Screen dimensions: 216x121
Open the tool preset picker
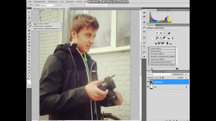(31, 5)
